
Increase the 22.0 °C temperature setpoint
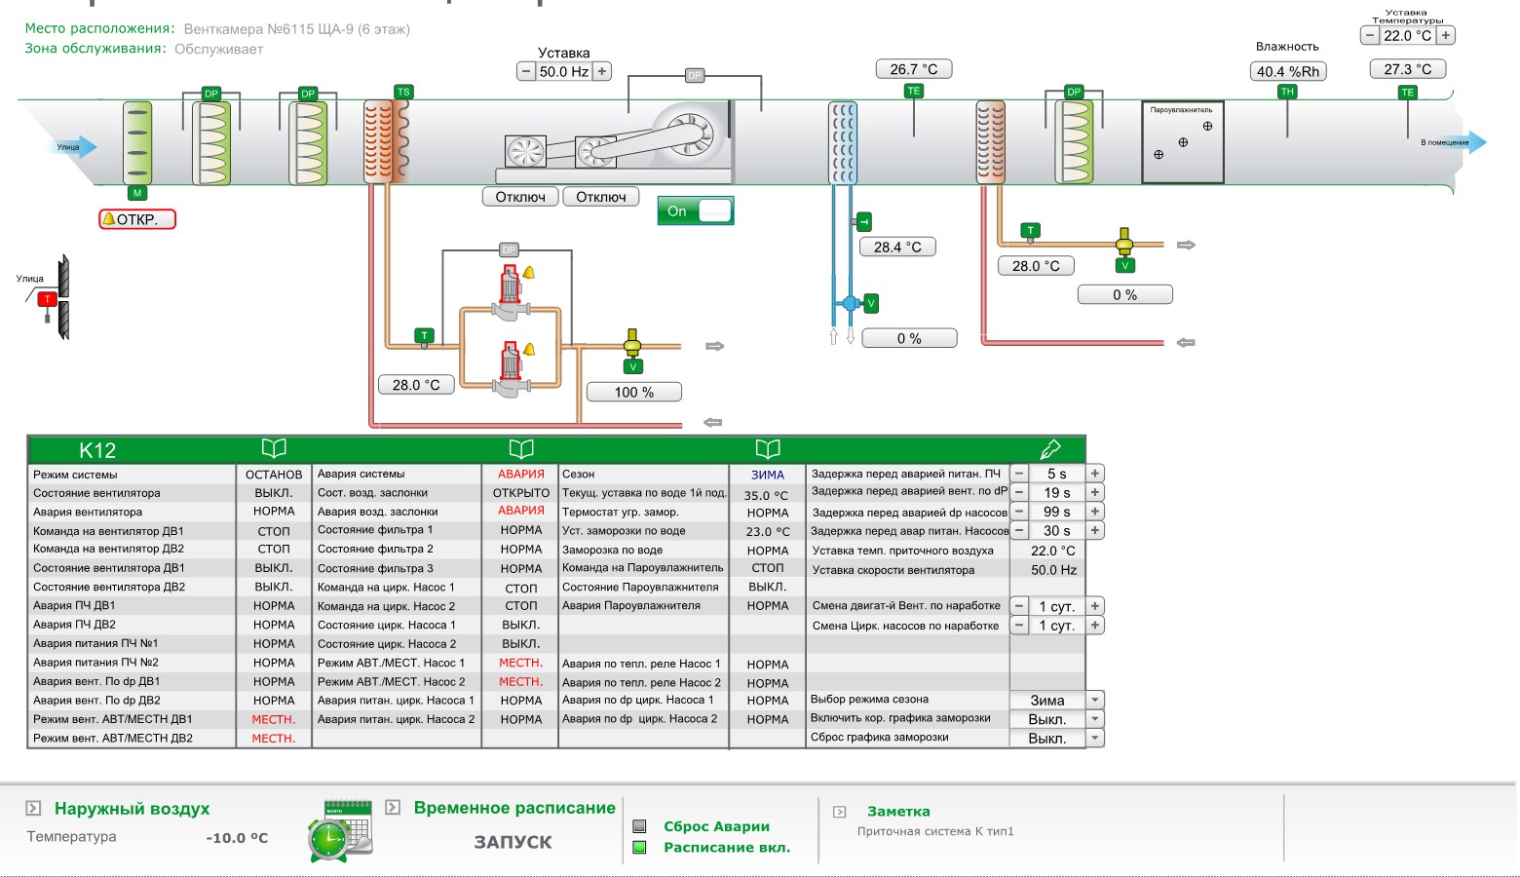coord(1446,35)
